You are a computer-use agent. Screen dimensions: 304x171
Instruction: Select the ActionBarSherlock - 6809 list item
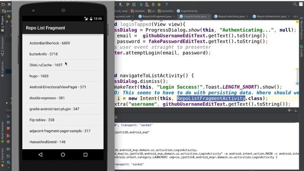click(63, 43)
